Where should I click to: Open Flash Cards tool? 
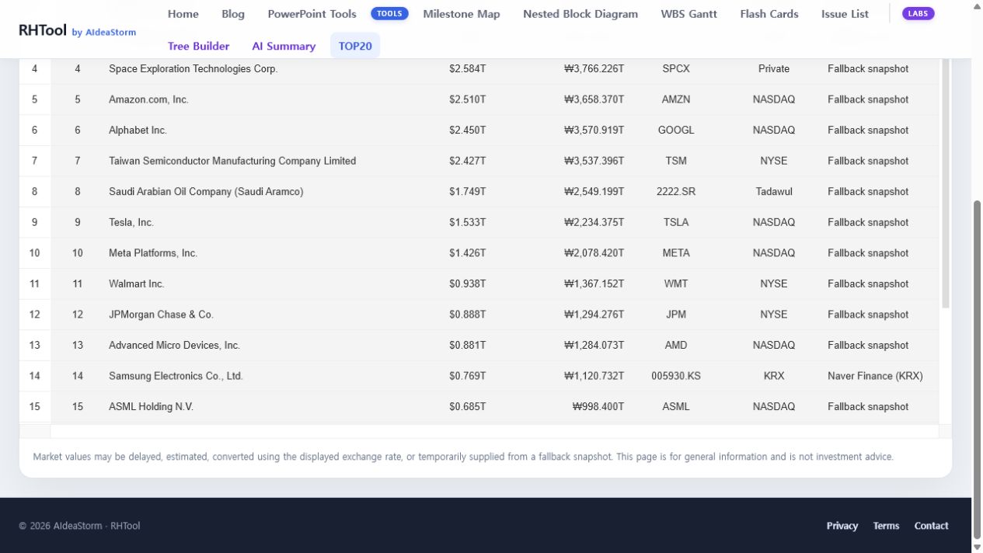(769, 14)
